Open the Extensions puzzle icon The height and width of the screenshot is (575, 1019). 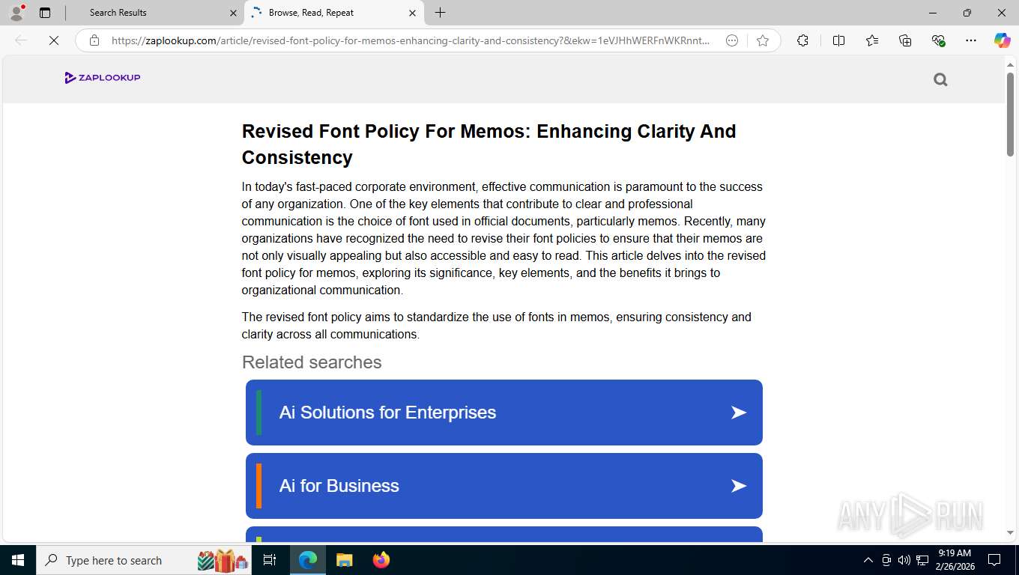[x=802, y=40]
